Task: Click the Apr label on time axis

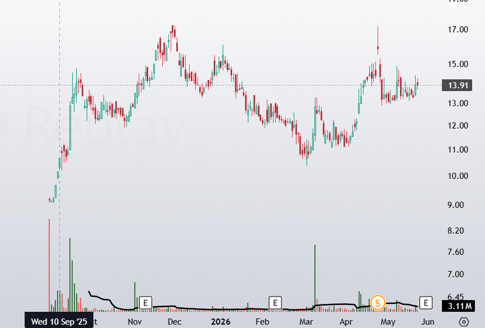Action: click(346, 322)
